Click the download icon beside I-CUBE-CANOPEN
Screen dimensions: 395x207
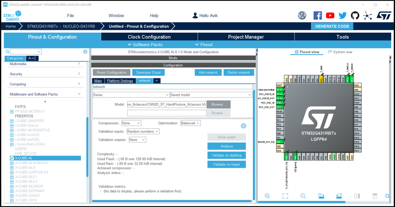(x=12, y=121)
